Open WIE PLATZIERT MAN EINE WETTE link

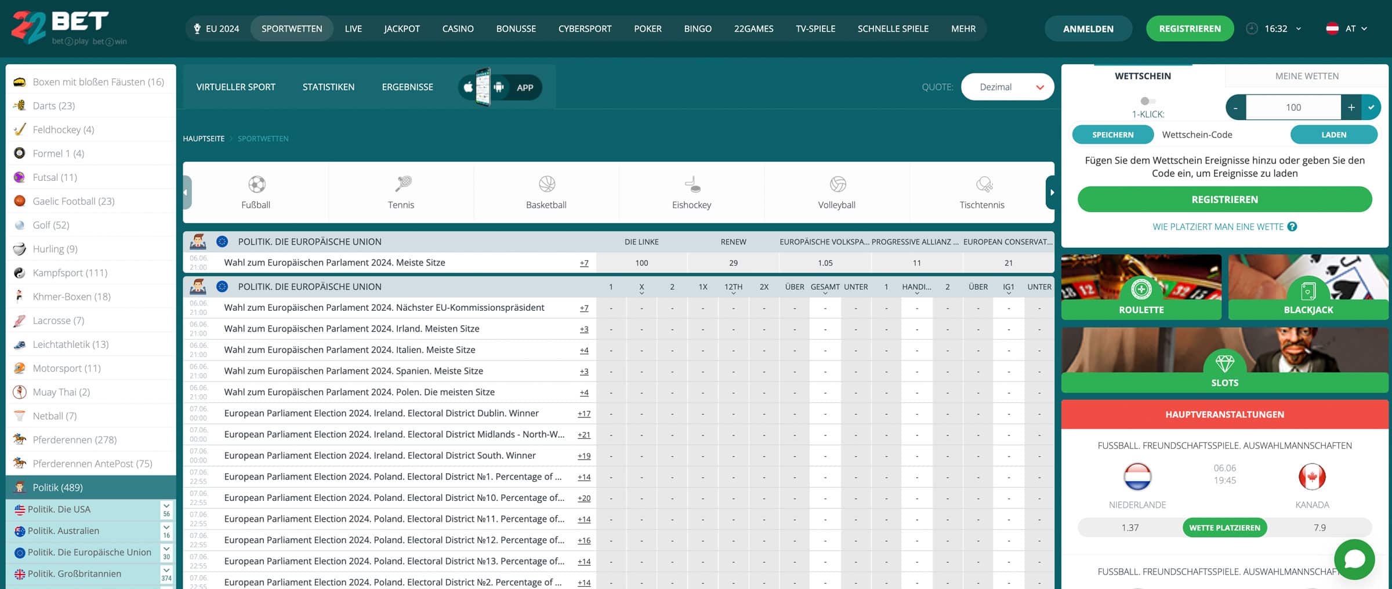1218,227
